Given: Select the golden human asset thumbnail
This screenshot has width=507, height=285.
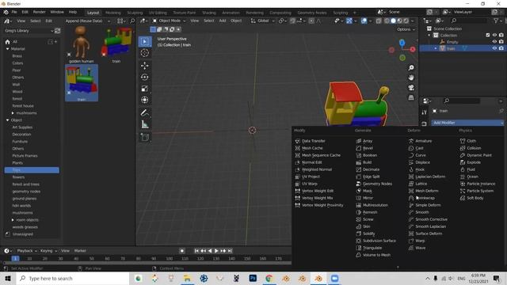Looking at the screenshot, I should 81,44.
